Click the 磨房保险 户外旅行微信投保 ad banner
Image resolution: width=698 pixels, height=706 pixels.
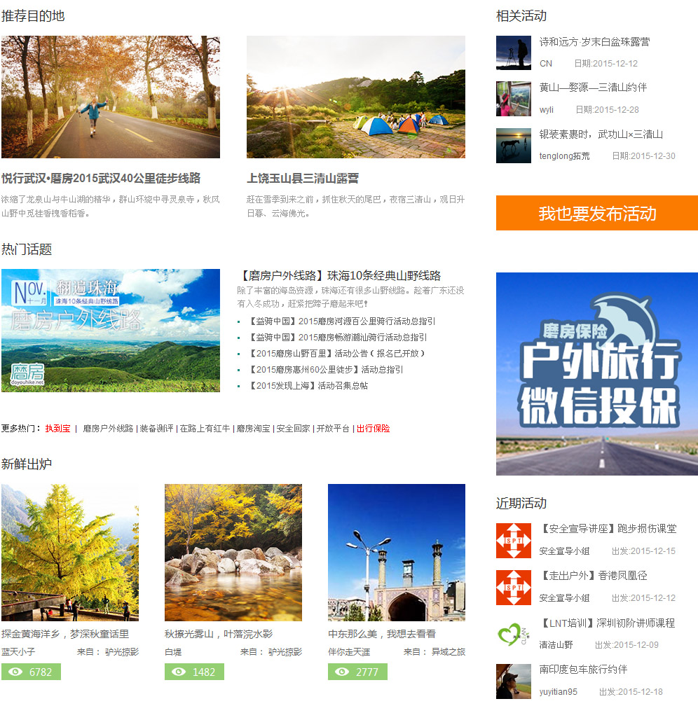(597, 374)
